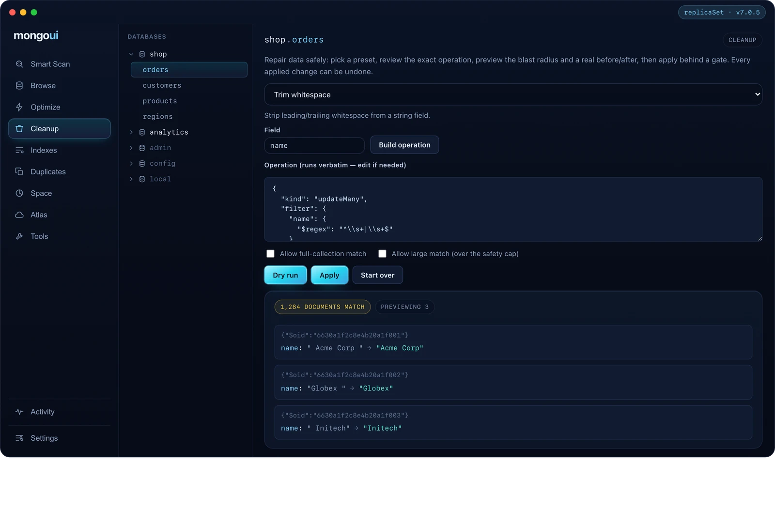The height and width of the screenshot is (510, 775).
Task: Expand the admin database
Action: click(131, 148)
